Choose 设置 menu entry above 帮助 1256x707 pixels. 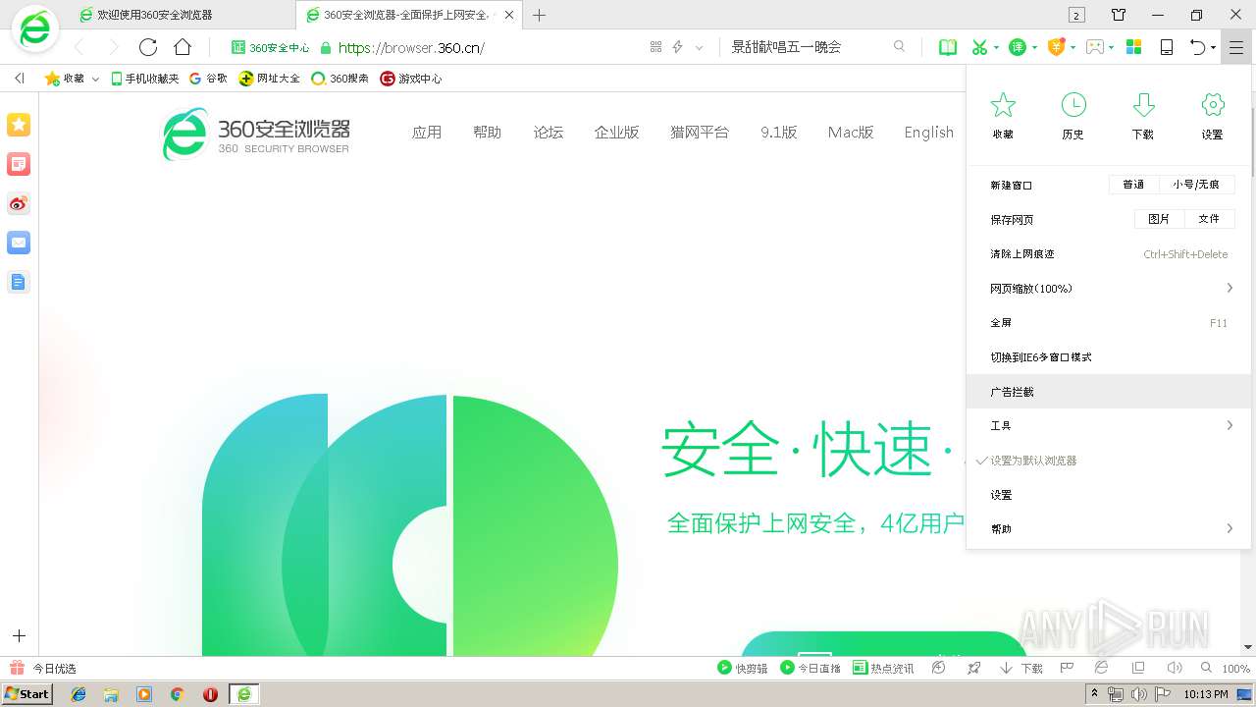click(1109, 495)
